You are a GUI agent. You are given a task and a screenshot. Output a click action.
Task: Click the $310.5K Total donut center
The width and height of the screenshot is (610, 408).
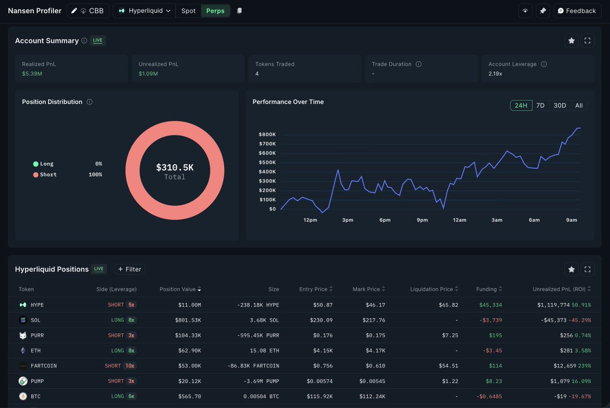pos(174,171)
